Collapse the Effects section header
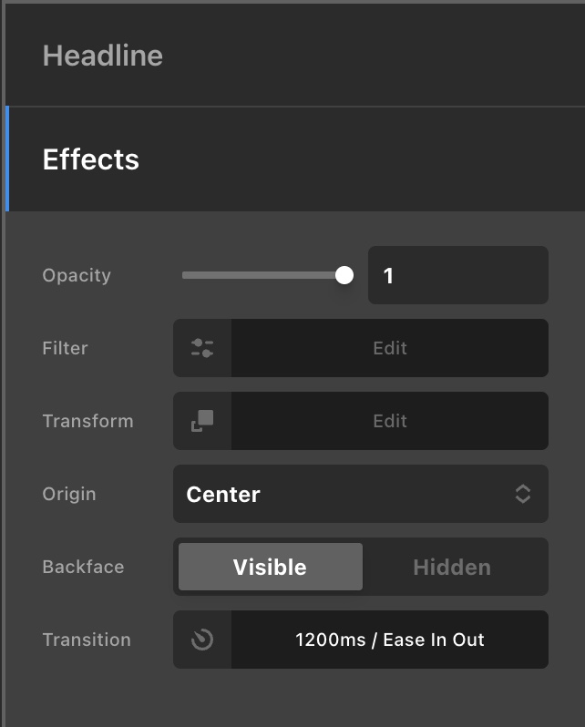The image size is (585, 727). click(x=295, y=159)
